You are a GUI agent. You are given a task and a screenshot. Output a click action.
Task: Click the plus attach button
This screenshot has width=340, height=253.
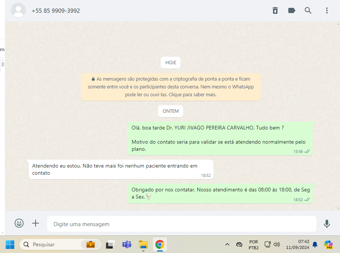pyautogui.click(x=36, y=223)
